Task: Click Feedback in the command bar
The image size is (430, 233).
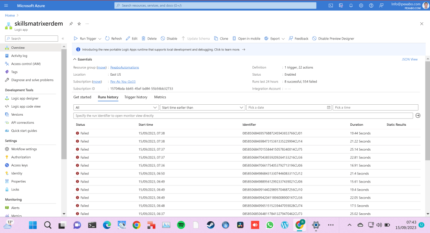Action: 298,39
